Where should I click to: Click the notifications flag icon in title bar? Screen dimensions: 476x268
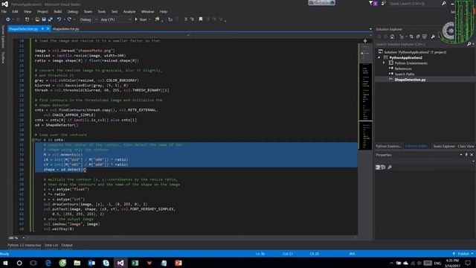(373, 3)
